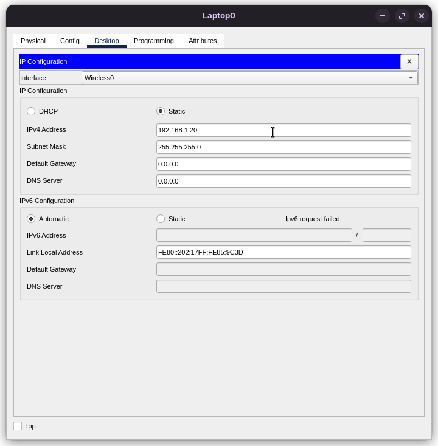Click the 'Interface' label
This screenshot has width=438, height=446.
33,78
